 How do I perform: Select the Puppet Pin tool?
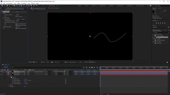pos(37,6)
